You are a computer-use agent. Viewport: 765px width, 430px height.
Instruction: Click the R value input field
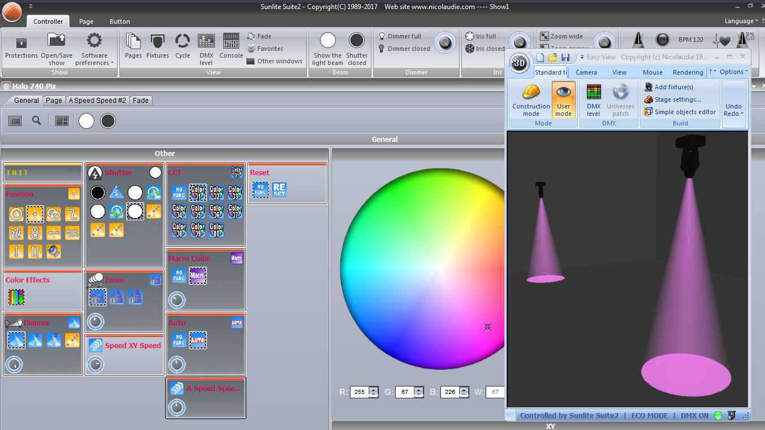click(359, 392)
